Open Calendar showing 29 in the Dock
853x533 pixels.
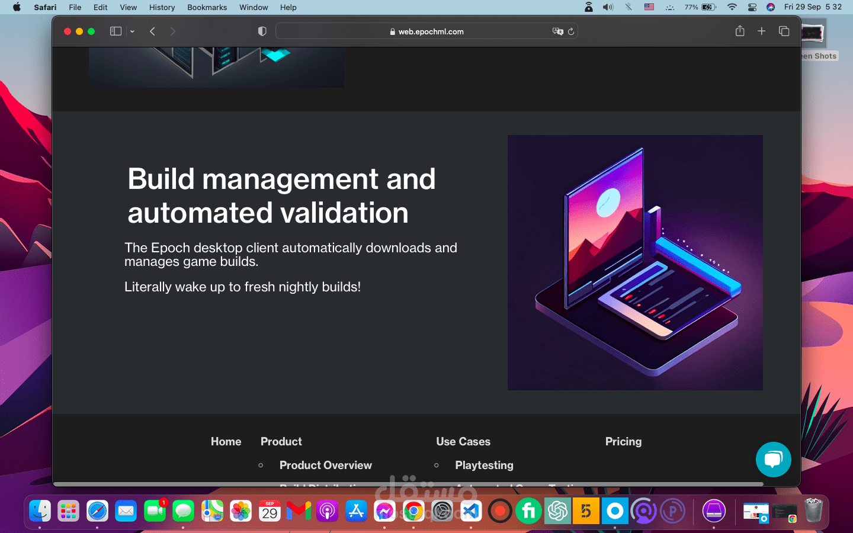(x=270, y=510)
